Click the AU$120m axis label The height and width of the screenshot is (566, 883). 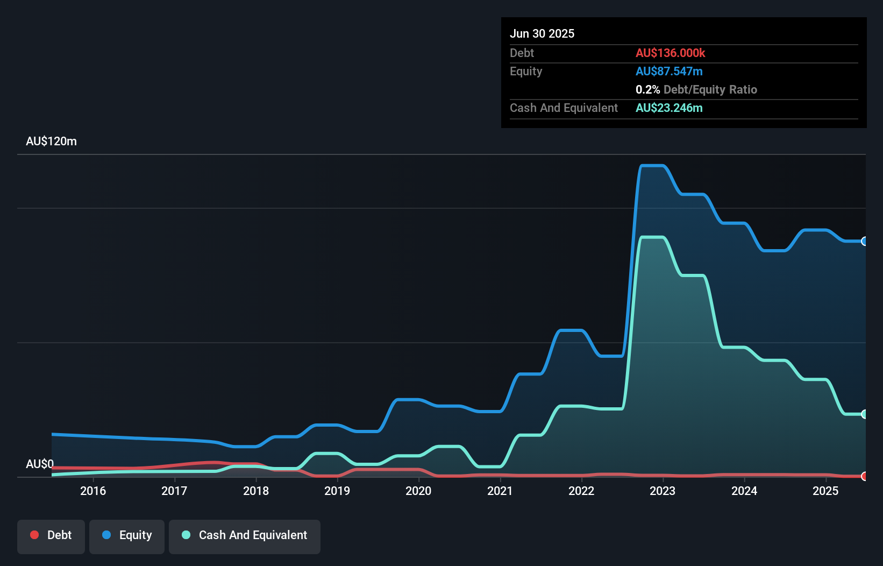click(x=51, y=141)
